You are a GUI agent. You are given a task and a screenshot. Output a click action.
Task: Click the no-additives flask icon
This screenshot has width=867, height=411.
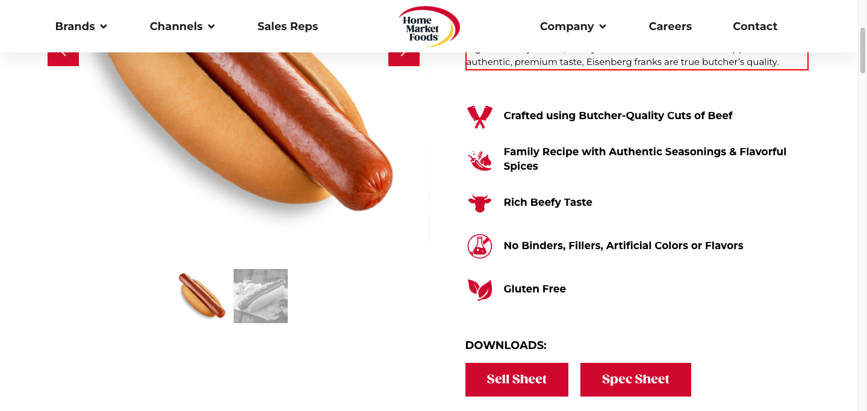click(x=479, y=246)
